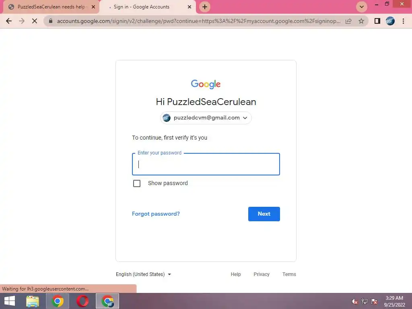Click the Google logo
The width and height of the screenshot is (412, 309).
206,84
